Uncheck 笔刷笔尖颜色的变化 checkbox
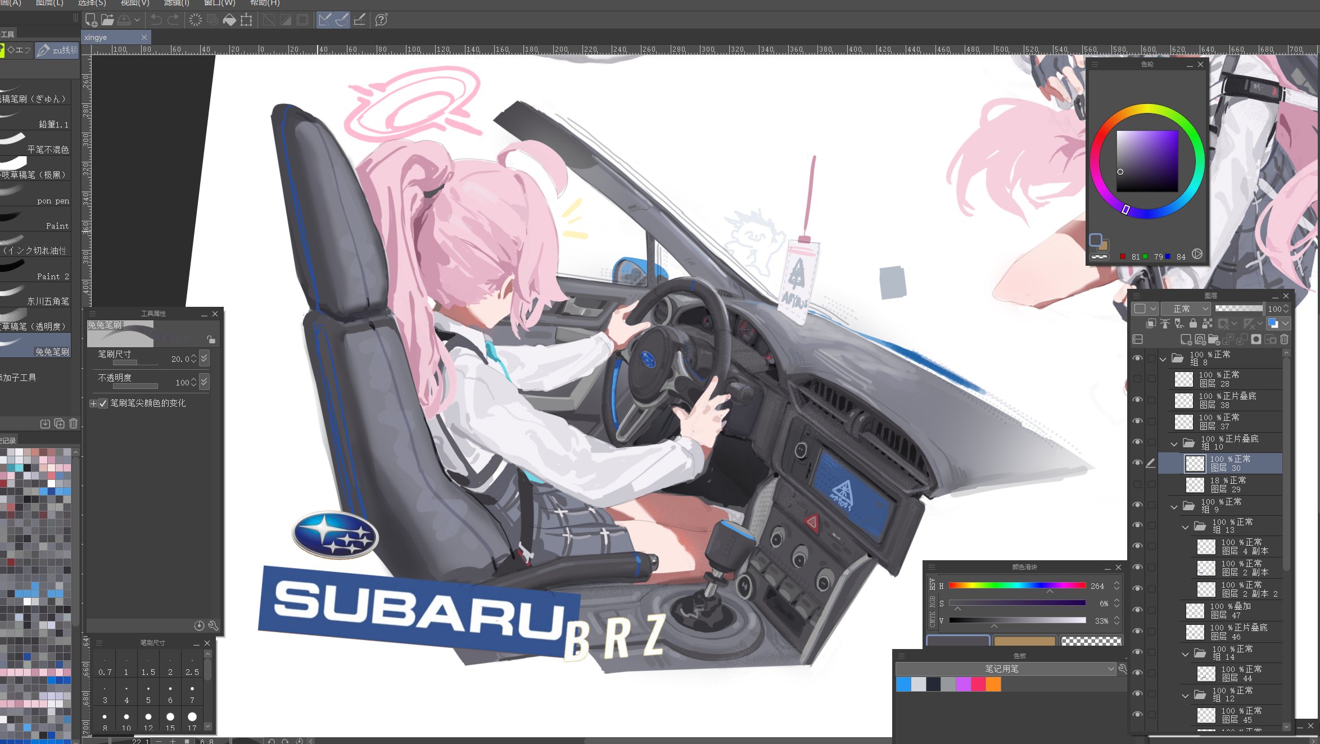 [103, 403]
